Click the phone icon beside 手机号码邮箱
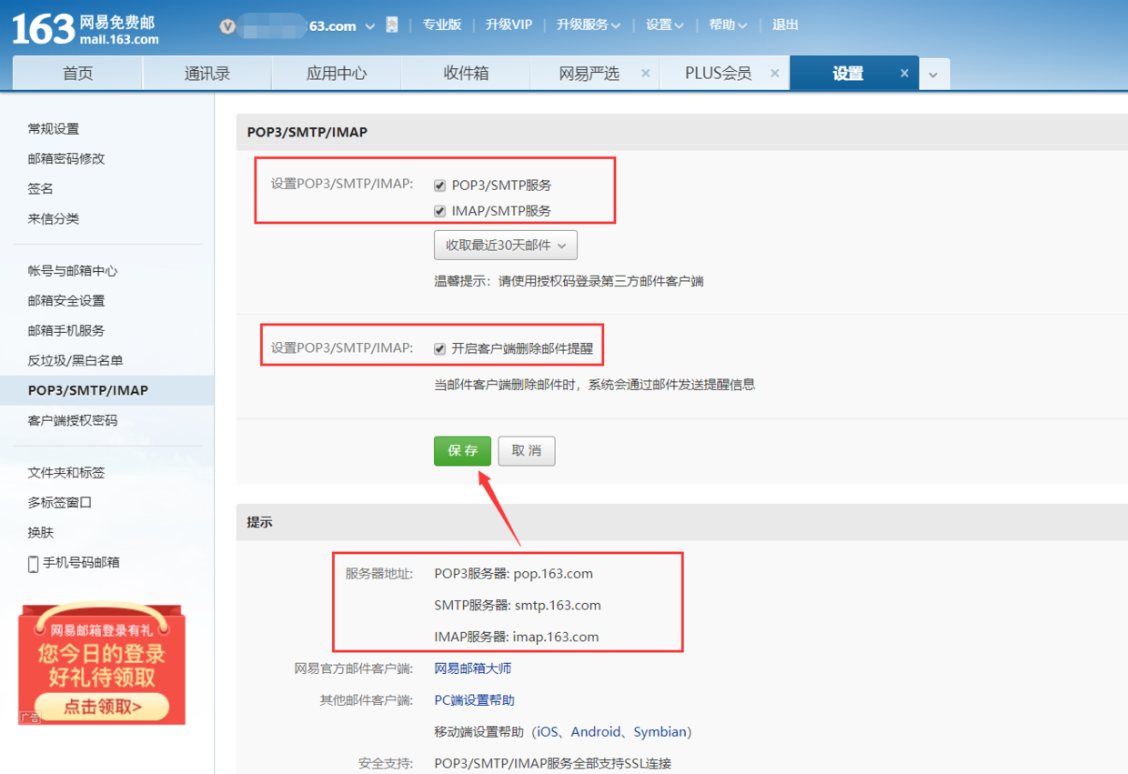The width and height of the screenshot is (1128, 774). point(34,564)
